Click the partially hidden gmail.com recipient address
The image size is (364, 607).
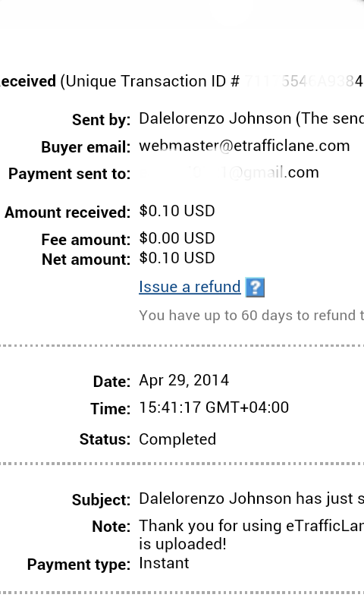coord(229,173)
